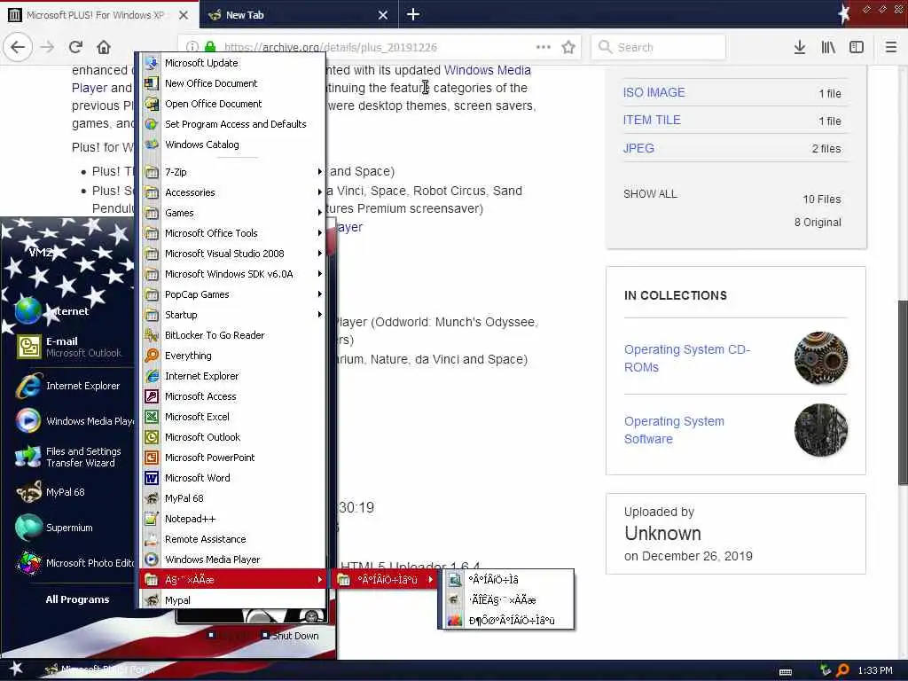Open the page actions three-dot icon
This screenshot has height=681, width=908.
pyautogui.click(x=544, y=47)
